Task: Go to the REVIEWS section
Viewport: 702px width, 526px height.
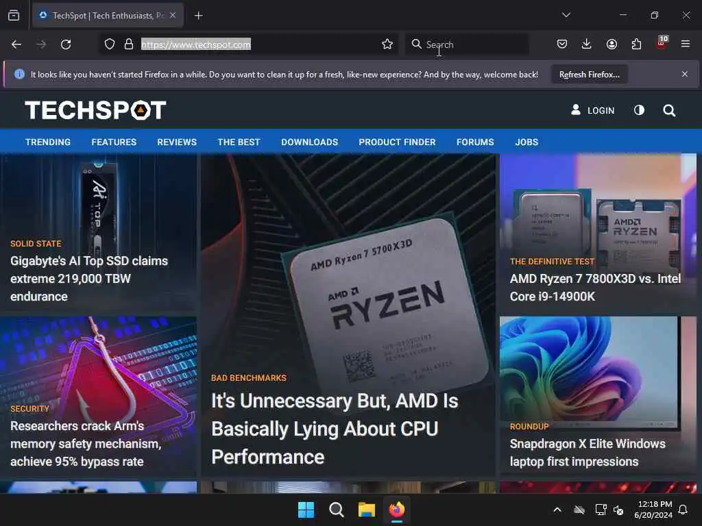Action: click(x=177, y=142)
